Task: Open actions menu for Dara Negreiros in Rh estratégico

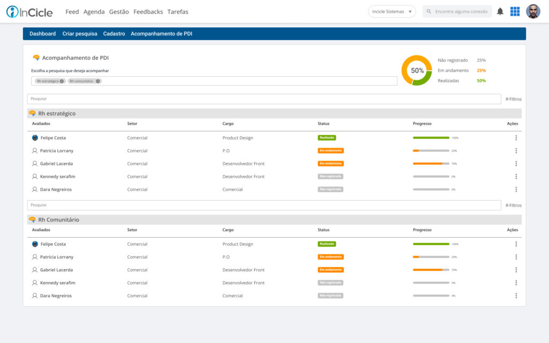Action: [x=516, y=189]
